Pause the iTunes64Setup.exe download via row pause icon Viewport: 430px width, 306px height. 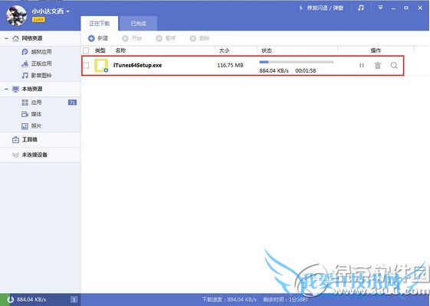tap(362, 66)
